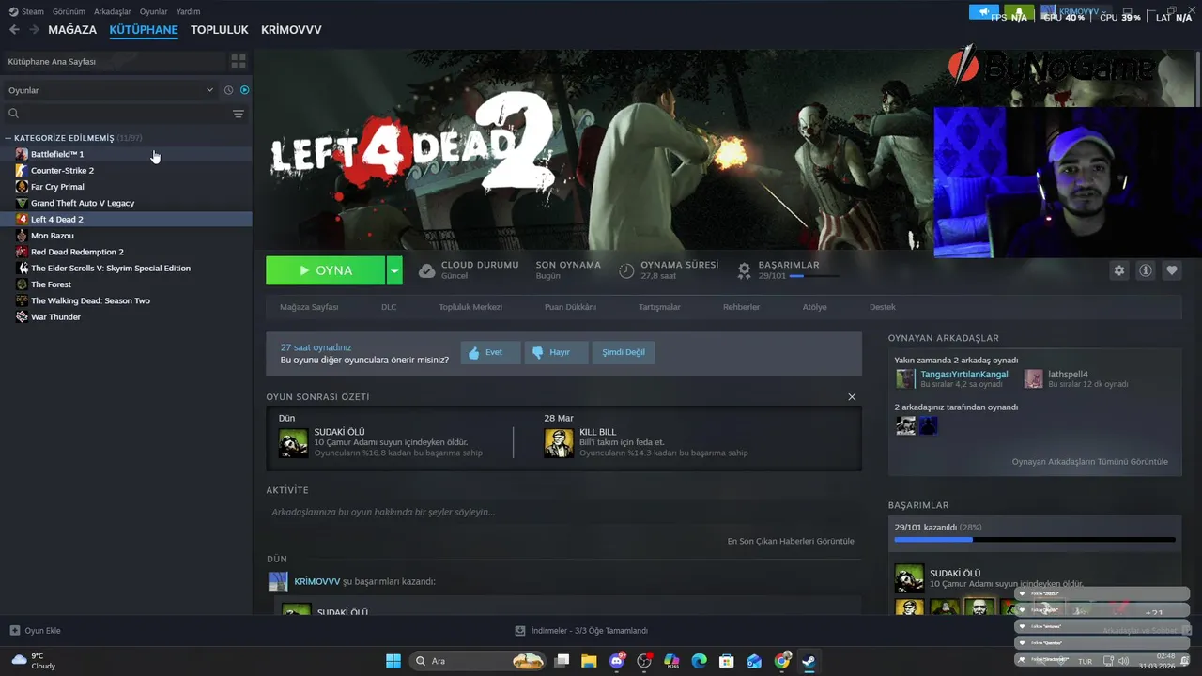The image size is (1202, 676).
Task: Open Discord from taskbar
Action: tap(617, 661)
